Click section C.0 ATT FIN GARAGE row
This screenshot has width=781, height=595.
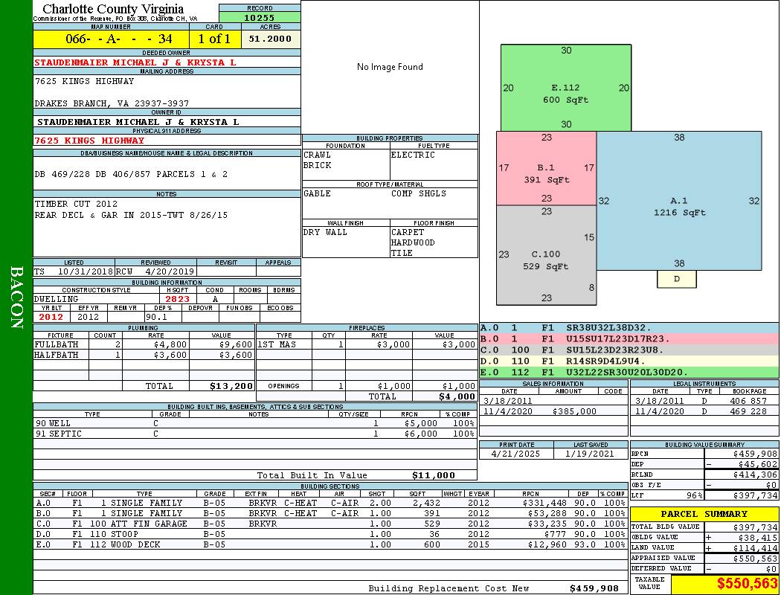pos(330,524)
